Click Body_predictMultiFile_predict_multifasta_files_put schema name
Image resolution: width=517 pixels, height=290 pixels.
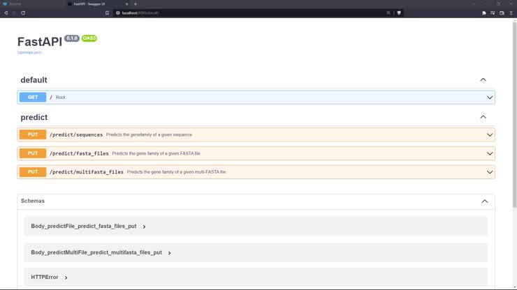(x=96, y=252)
